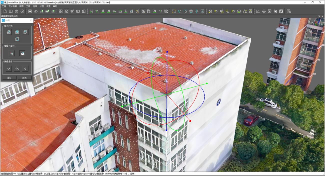Open the 工程 menu
Screen dimensions: 325x176
[x=4, y=6]
